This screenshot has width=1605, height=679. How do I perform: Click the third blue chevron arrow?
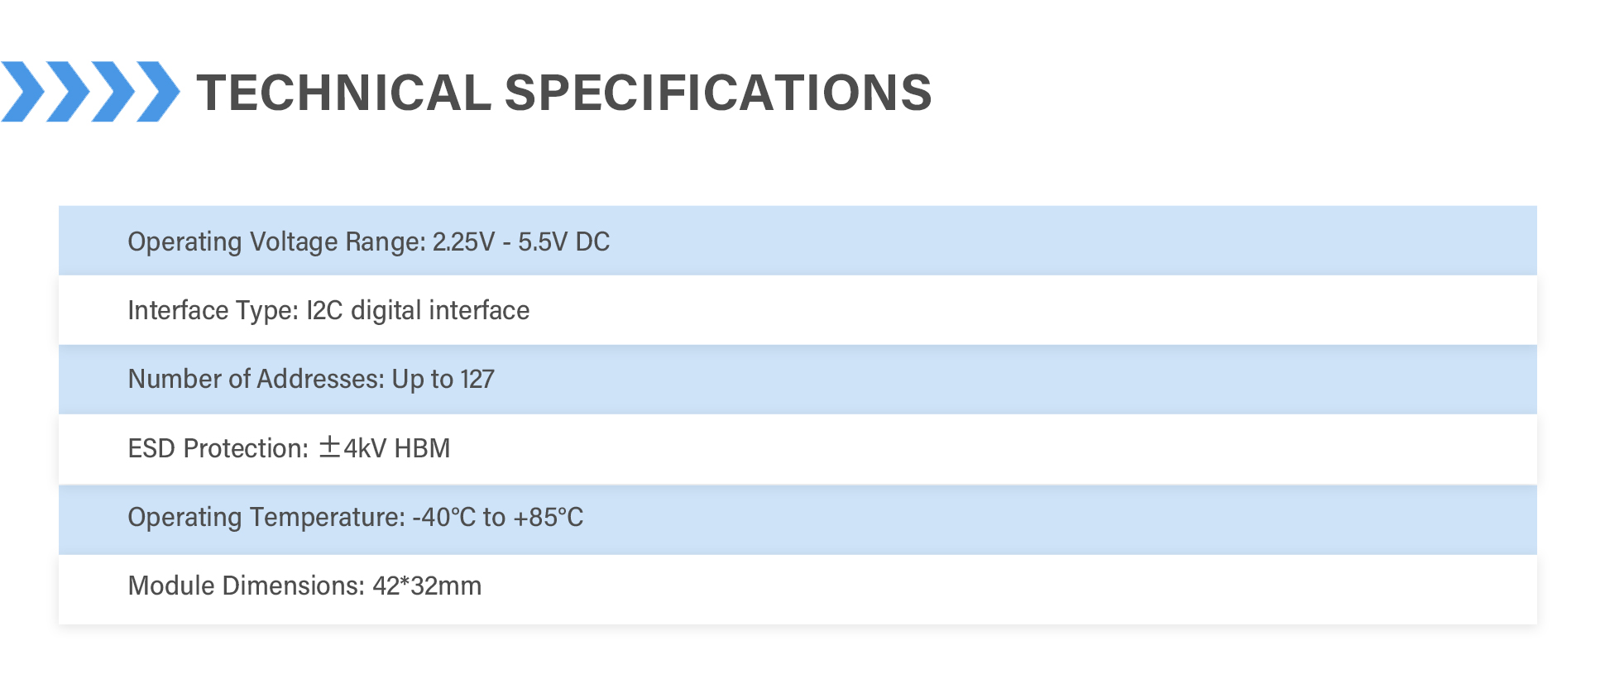(x=113, y=92)
